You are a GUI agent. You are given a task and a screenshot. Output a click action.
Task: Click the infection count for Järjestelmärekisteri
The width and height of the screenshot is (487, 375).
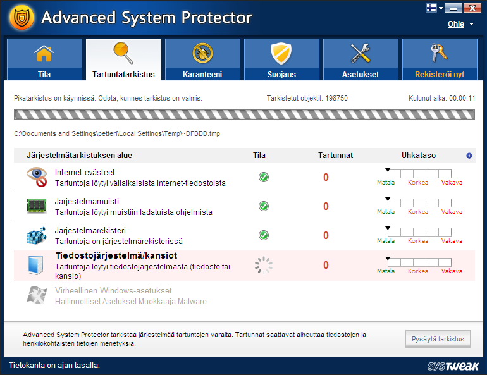326,236
